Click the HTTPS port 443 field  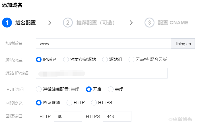click(x=117, y=116)
